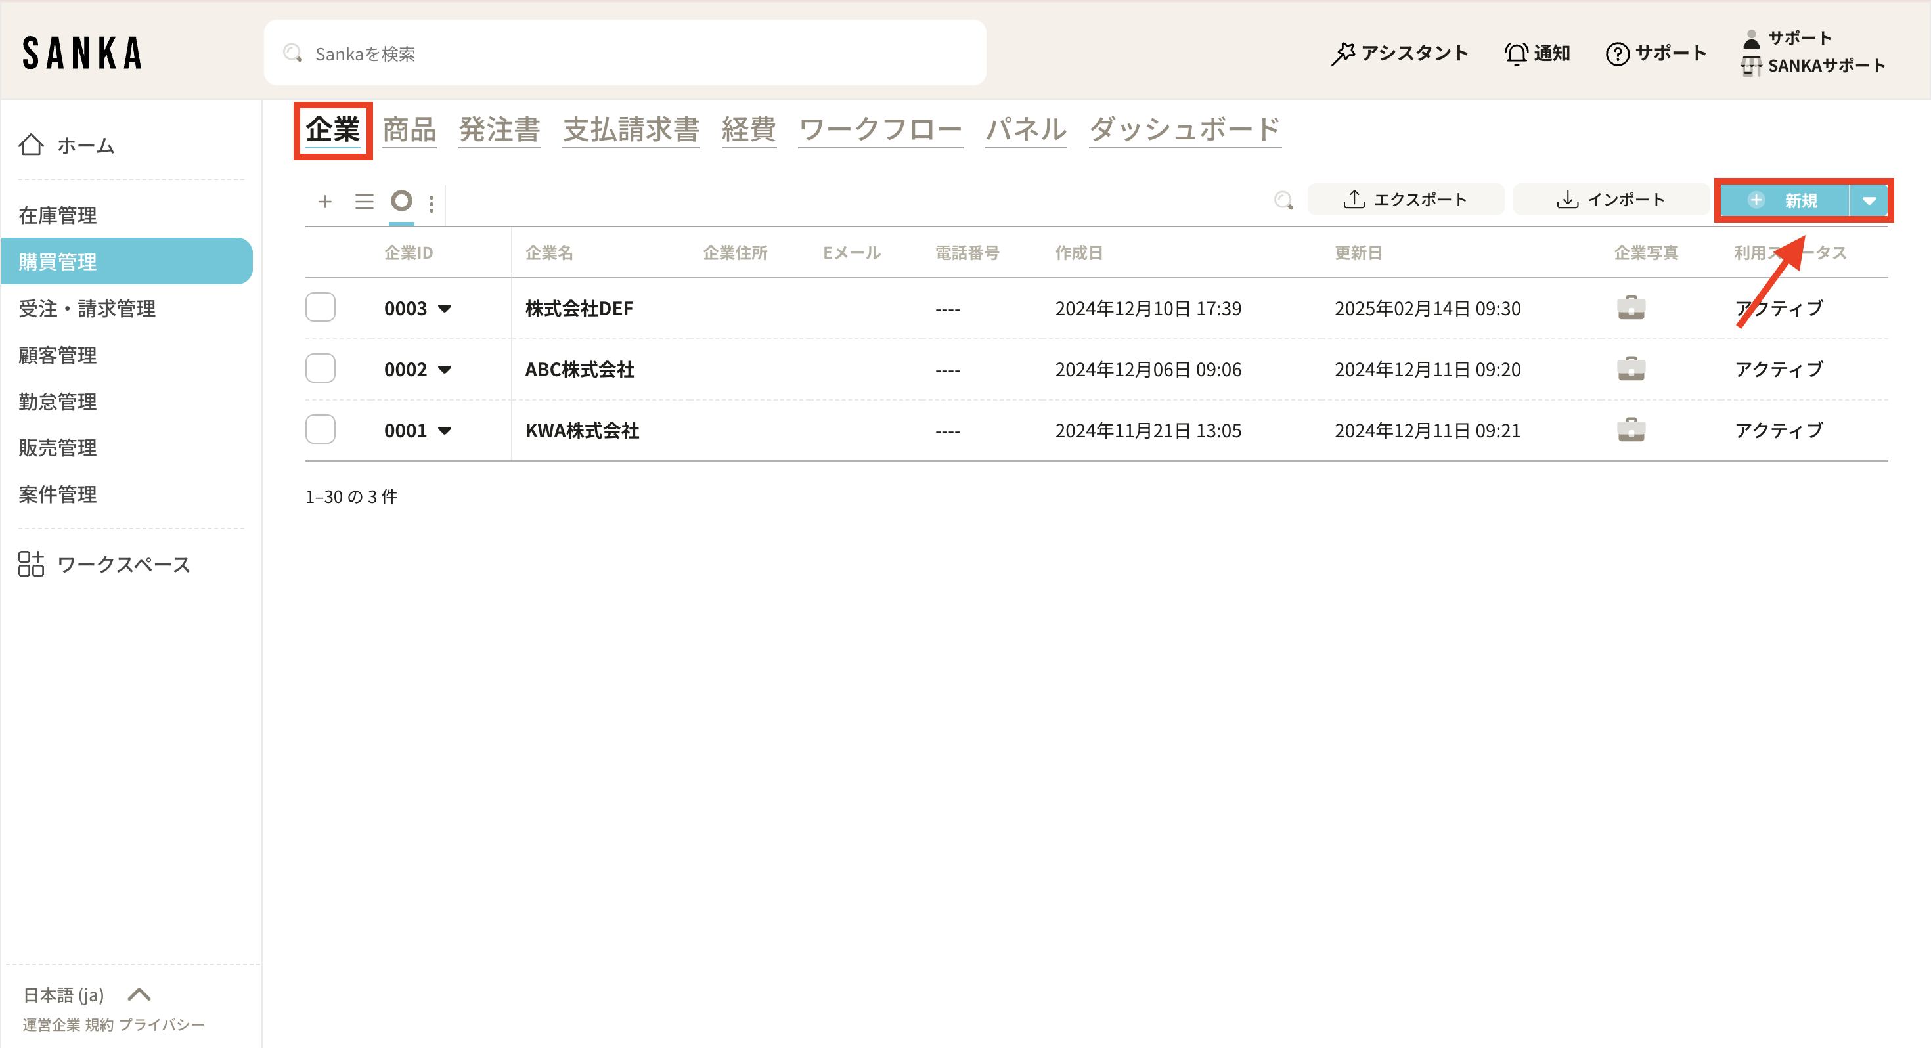
Task: Open the 支払請求書 tab
Action: pos(631,130)
